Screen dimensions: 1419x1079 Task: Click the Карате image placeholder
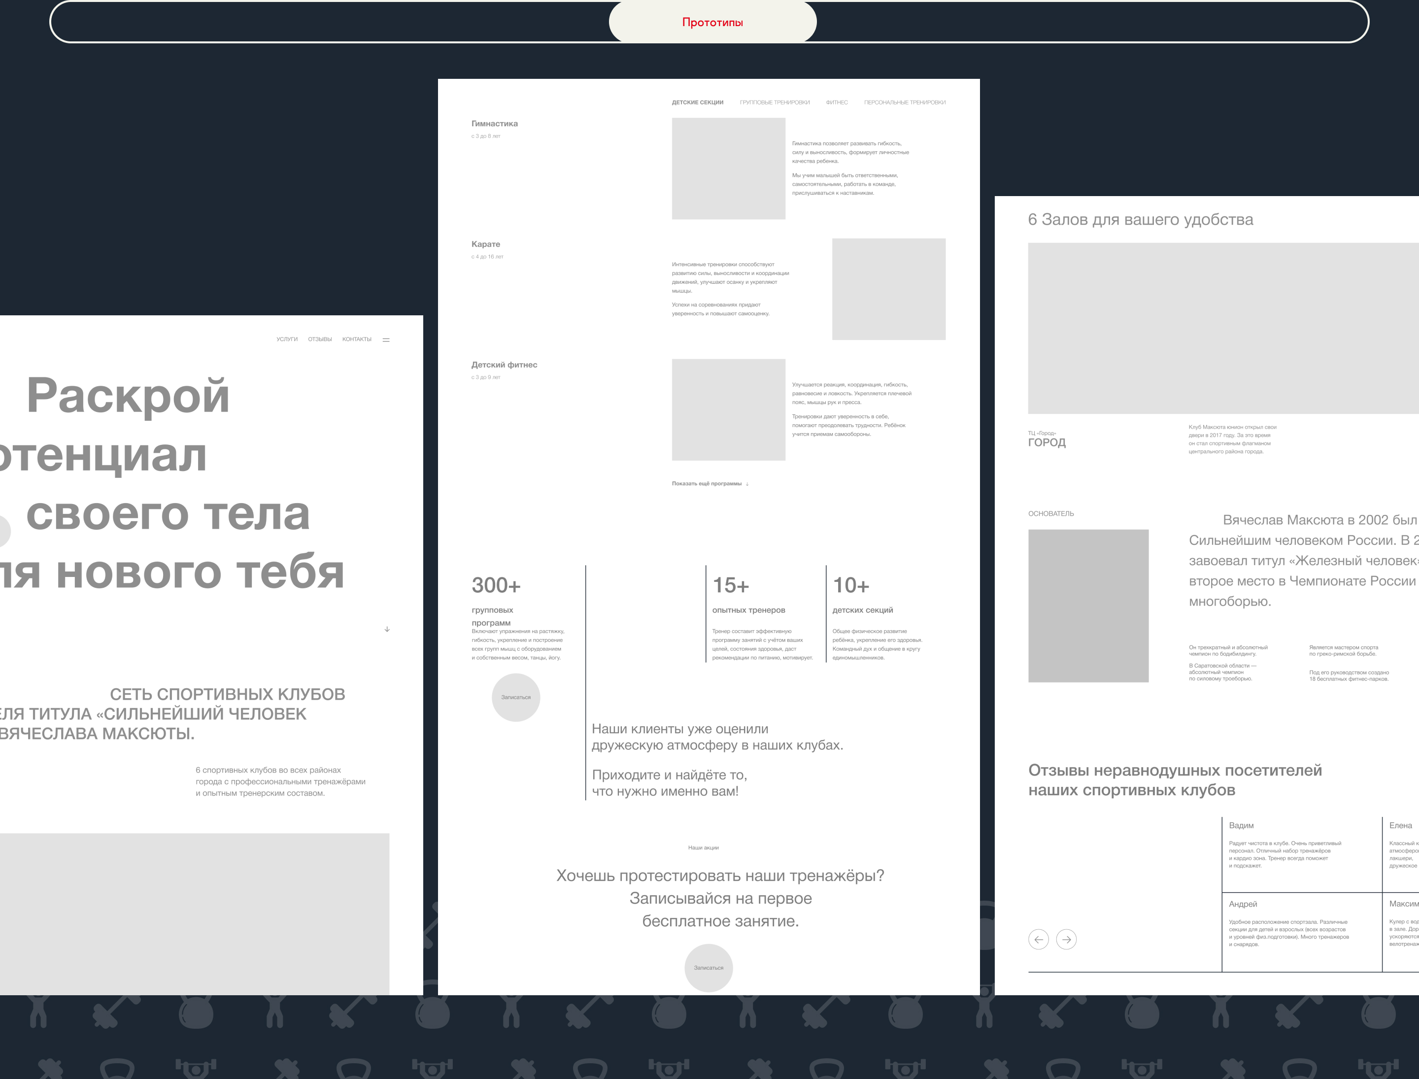tap(888, 289)
